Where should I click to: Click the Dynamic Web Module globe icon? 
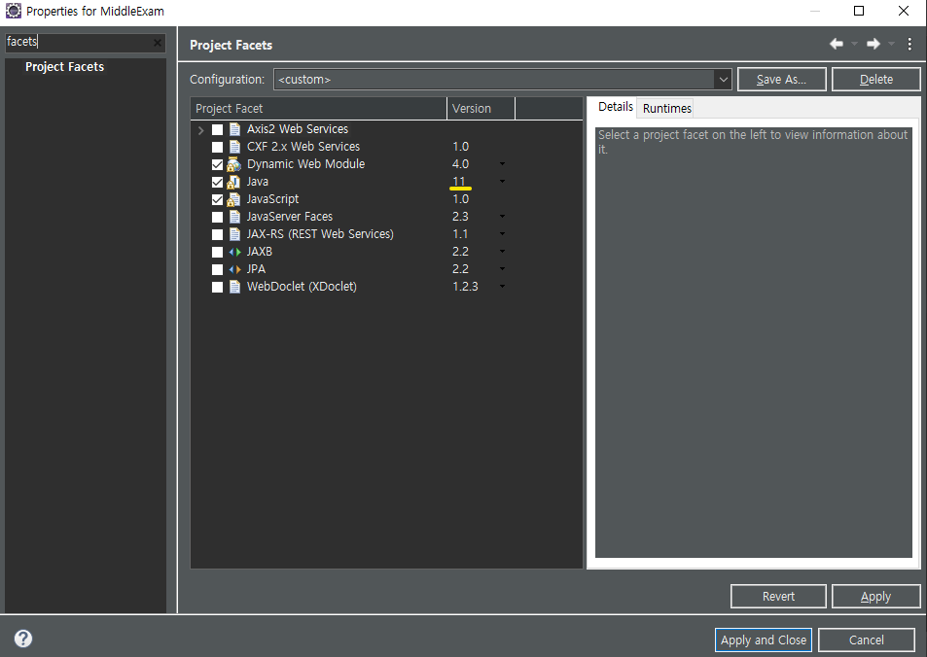pyautogui.click(x=233, y=164)
